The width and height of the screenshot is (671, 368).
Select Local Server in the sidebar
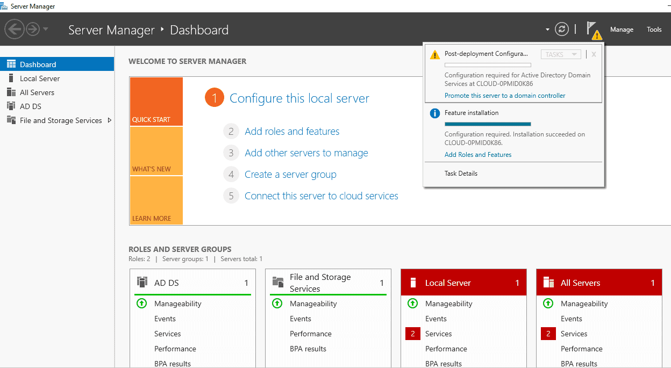coord(57,78)
